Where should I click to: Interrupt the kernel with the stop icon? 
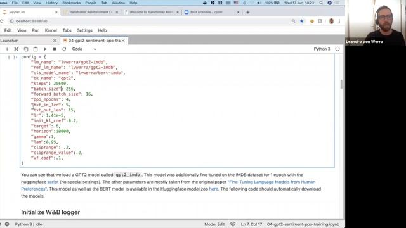tap(55, 49)
